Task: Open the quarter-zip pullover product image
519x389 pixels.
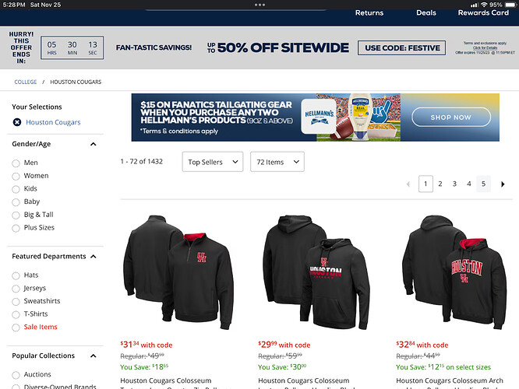Action: (178, 272)
